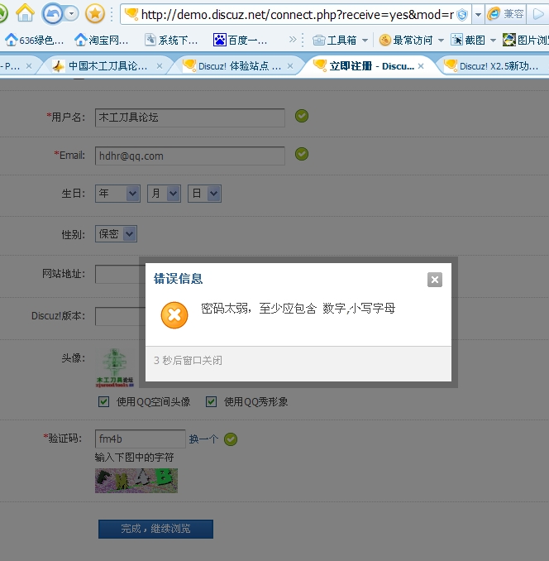Show more bookmarks chevron
The image size is (549, 561).
293,40
